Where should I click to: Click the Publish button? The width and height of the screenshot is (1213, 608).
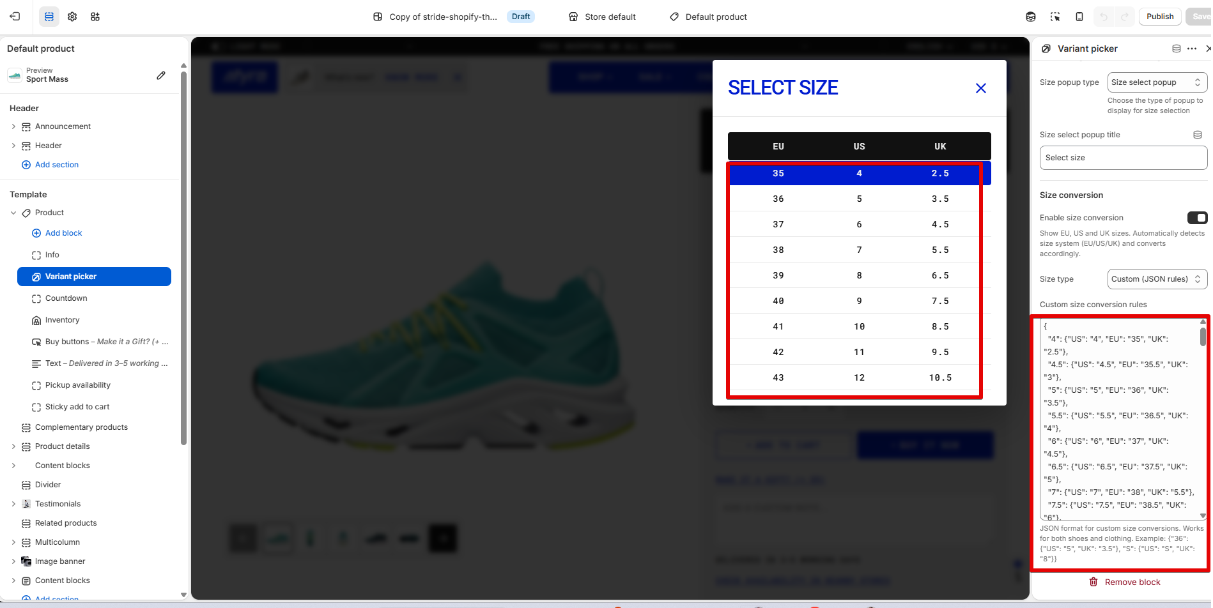coord(1160,17)
